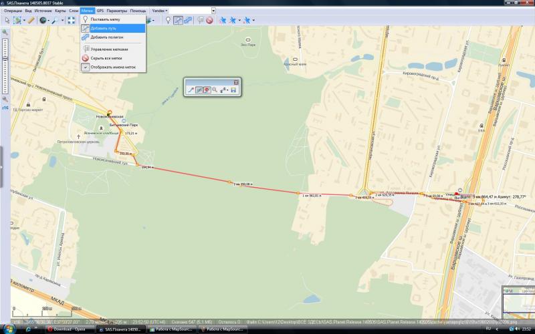Click the red hide all marks toolbar icon

coord(209,21)
